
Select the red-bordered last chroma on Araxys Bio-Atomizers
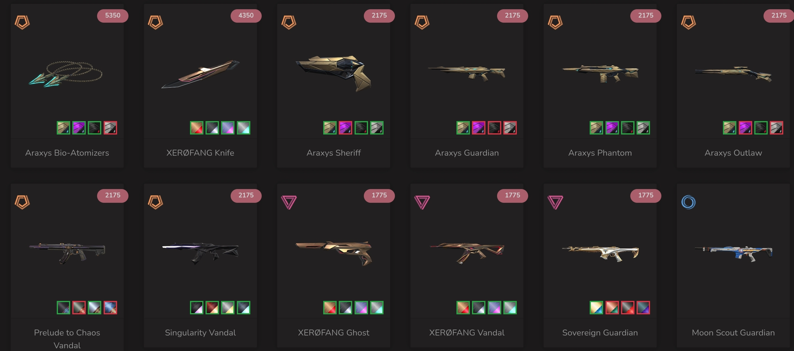pos(110,128)
